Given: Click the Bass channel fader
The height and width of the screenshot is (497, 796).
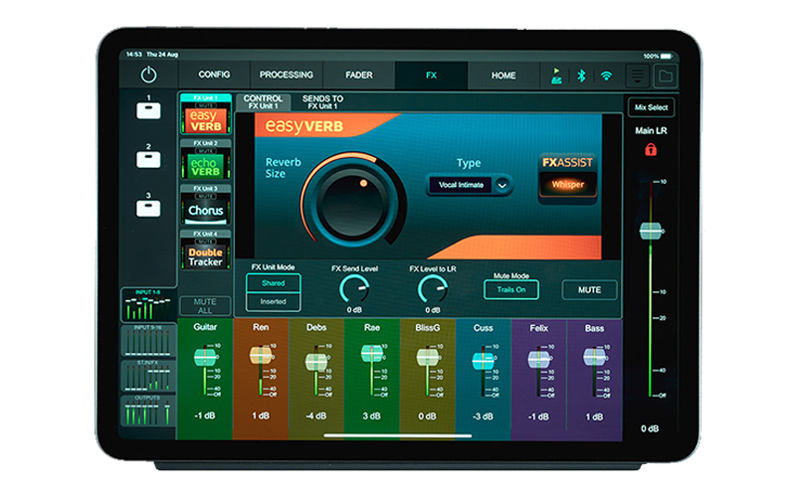Looking at the screenshot, I should click(x=594, y=357).
